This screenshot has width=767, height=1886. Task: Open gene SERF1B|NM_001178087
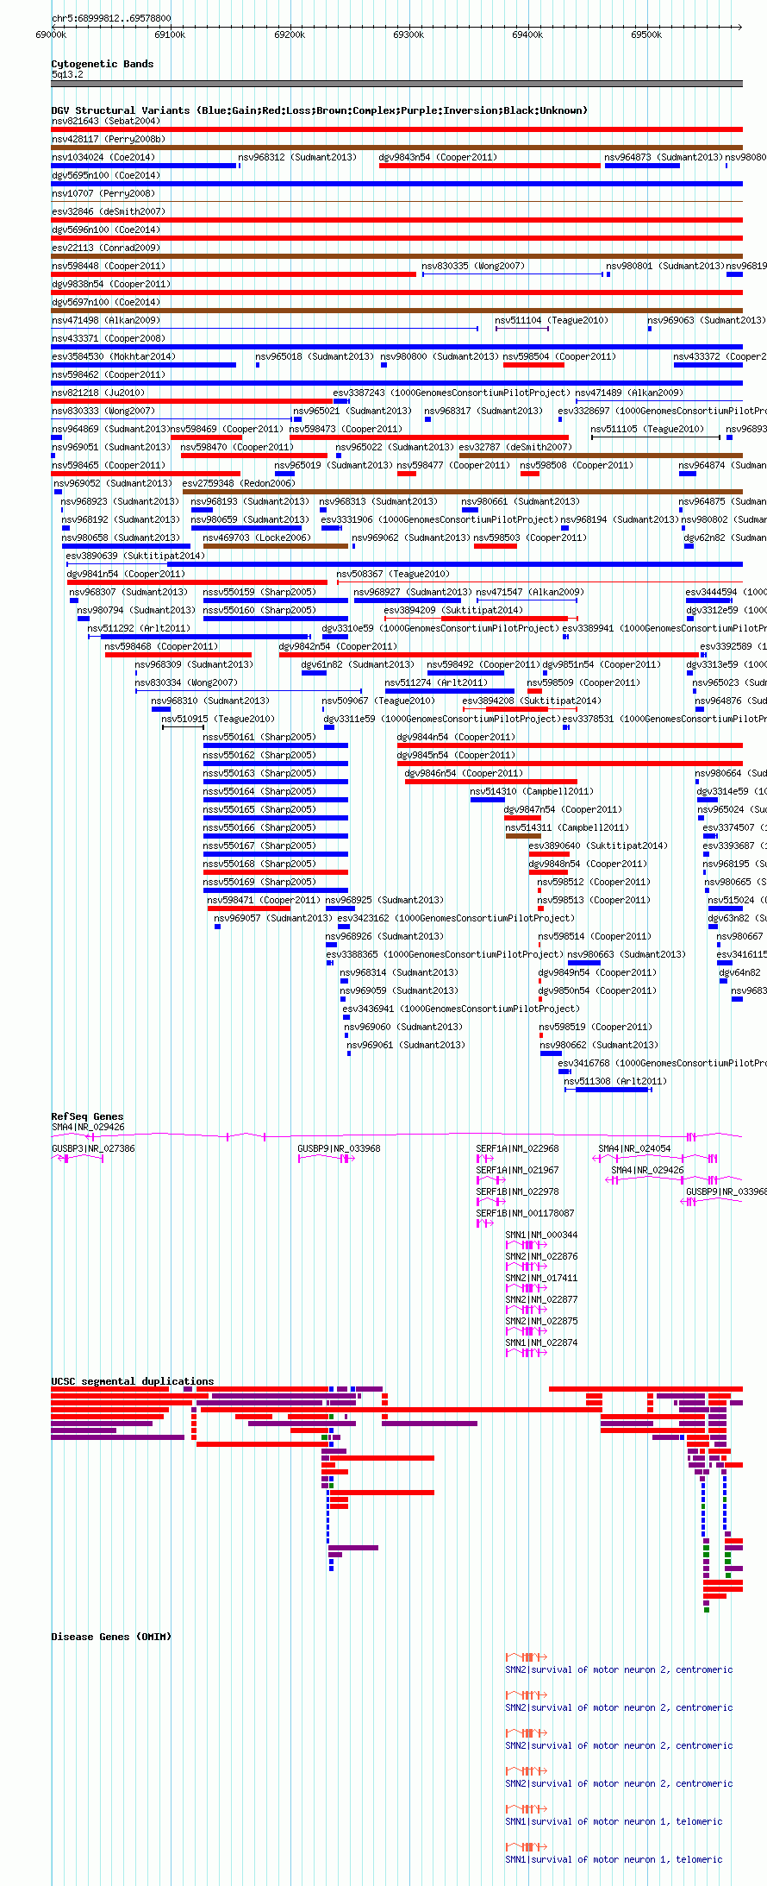pos(525,1213)
